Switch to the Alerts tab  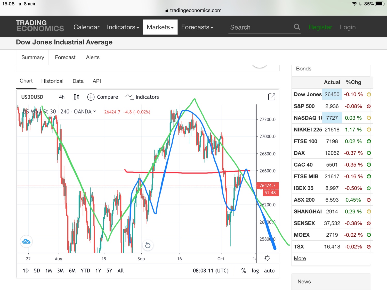93,57
